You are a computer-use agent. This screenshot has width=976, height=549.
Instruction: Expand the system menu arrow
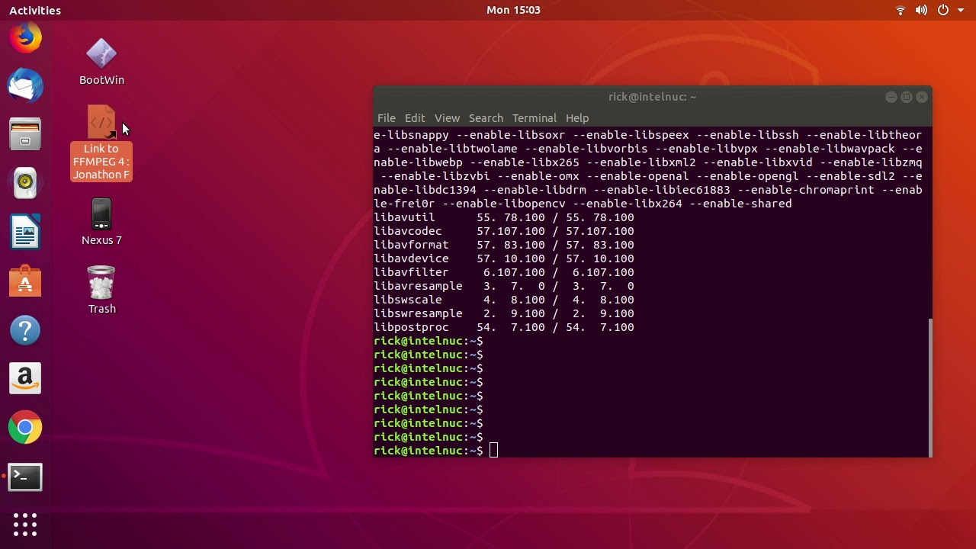click(962, 10)
